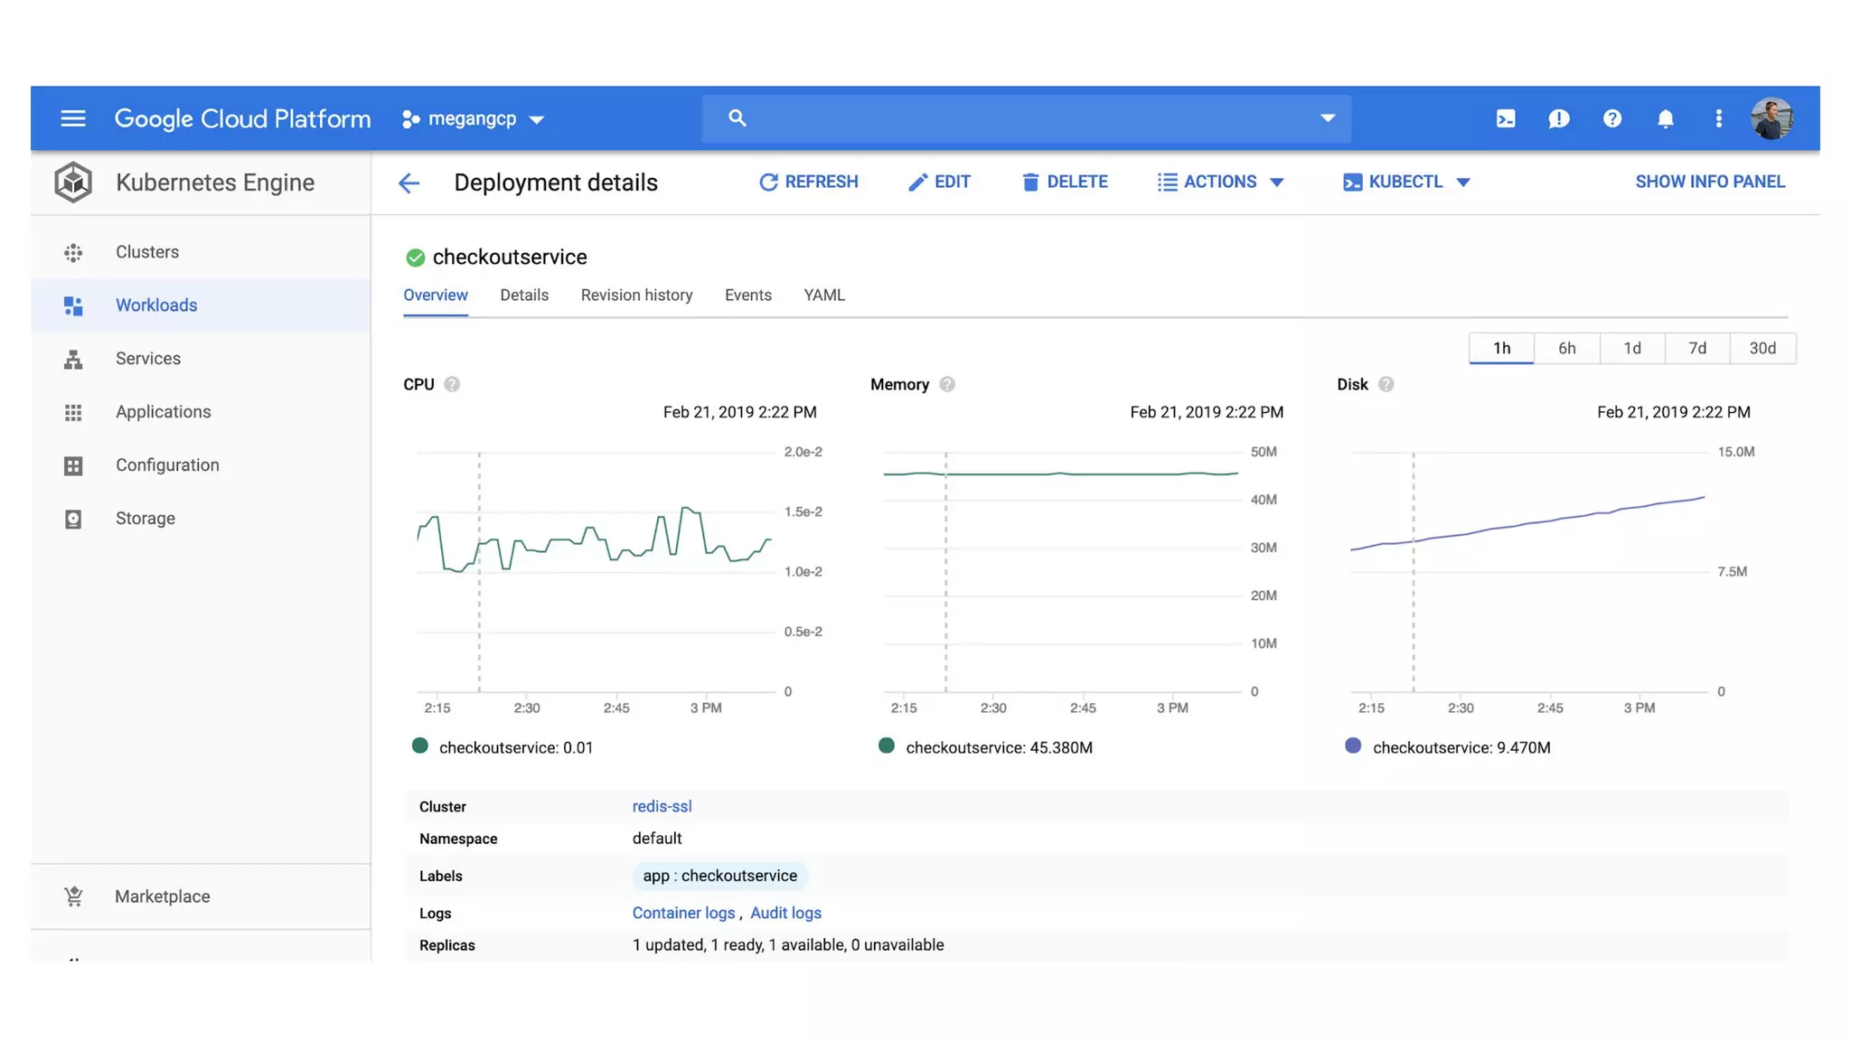Expand the megangcp project selector
Viewport: 1851px width, 1041px height.
[473, 118]
